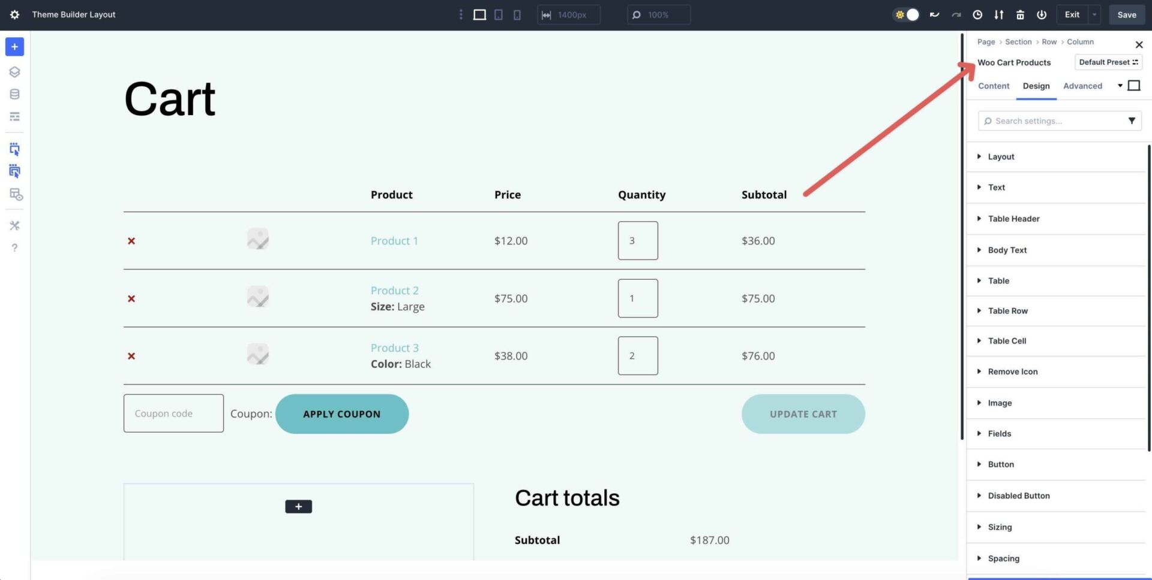The height and width of the screenshot is (580, 1152).
Task: Remove Product 1 using its red X
Action: tap(131, 241)
